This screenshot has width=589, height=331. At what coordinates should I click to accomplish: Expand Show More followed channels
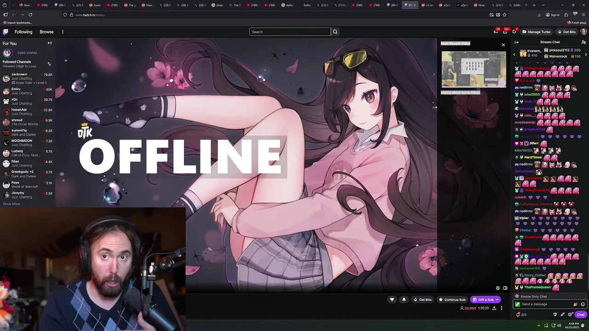[x=11, y=204]
